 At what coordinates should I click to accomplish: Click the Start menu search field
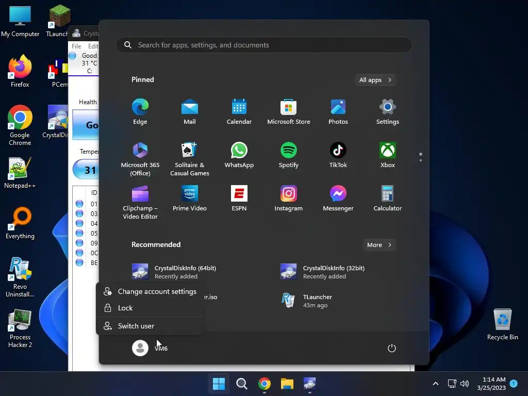click(265, 45)
